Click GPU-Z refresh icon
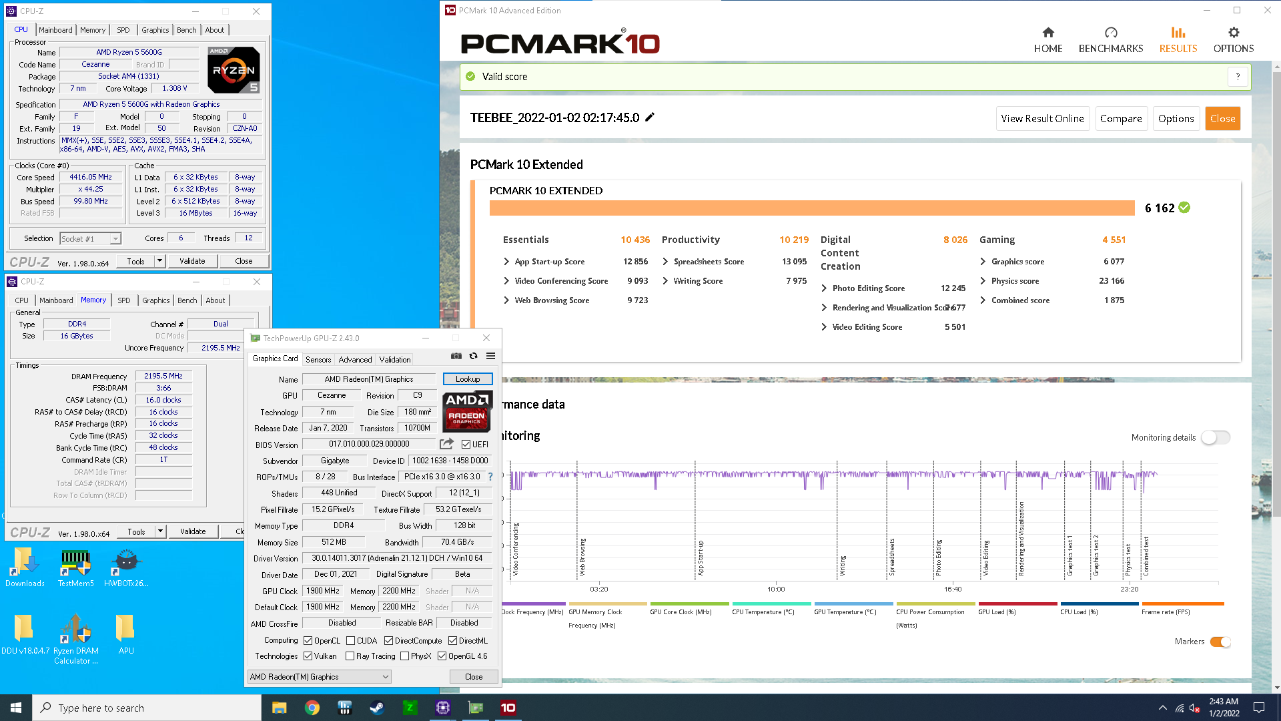This screenshot has width=1281, height=721. click(x=473, y=356)
